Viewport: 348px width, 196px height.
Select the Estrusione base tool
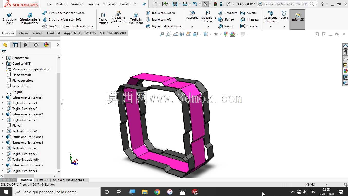click(10, 18)
